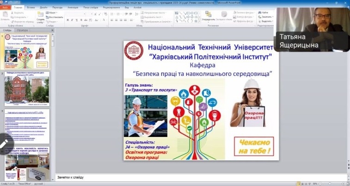Justify the text
The height and width of the screenshot is (186, 350).
click(125, 20)
